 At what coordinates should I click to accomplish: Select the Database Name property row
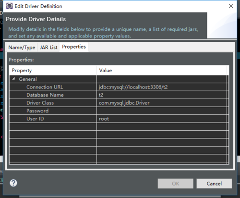(118, 95)
